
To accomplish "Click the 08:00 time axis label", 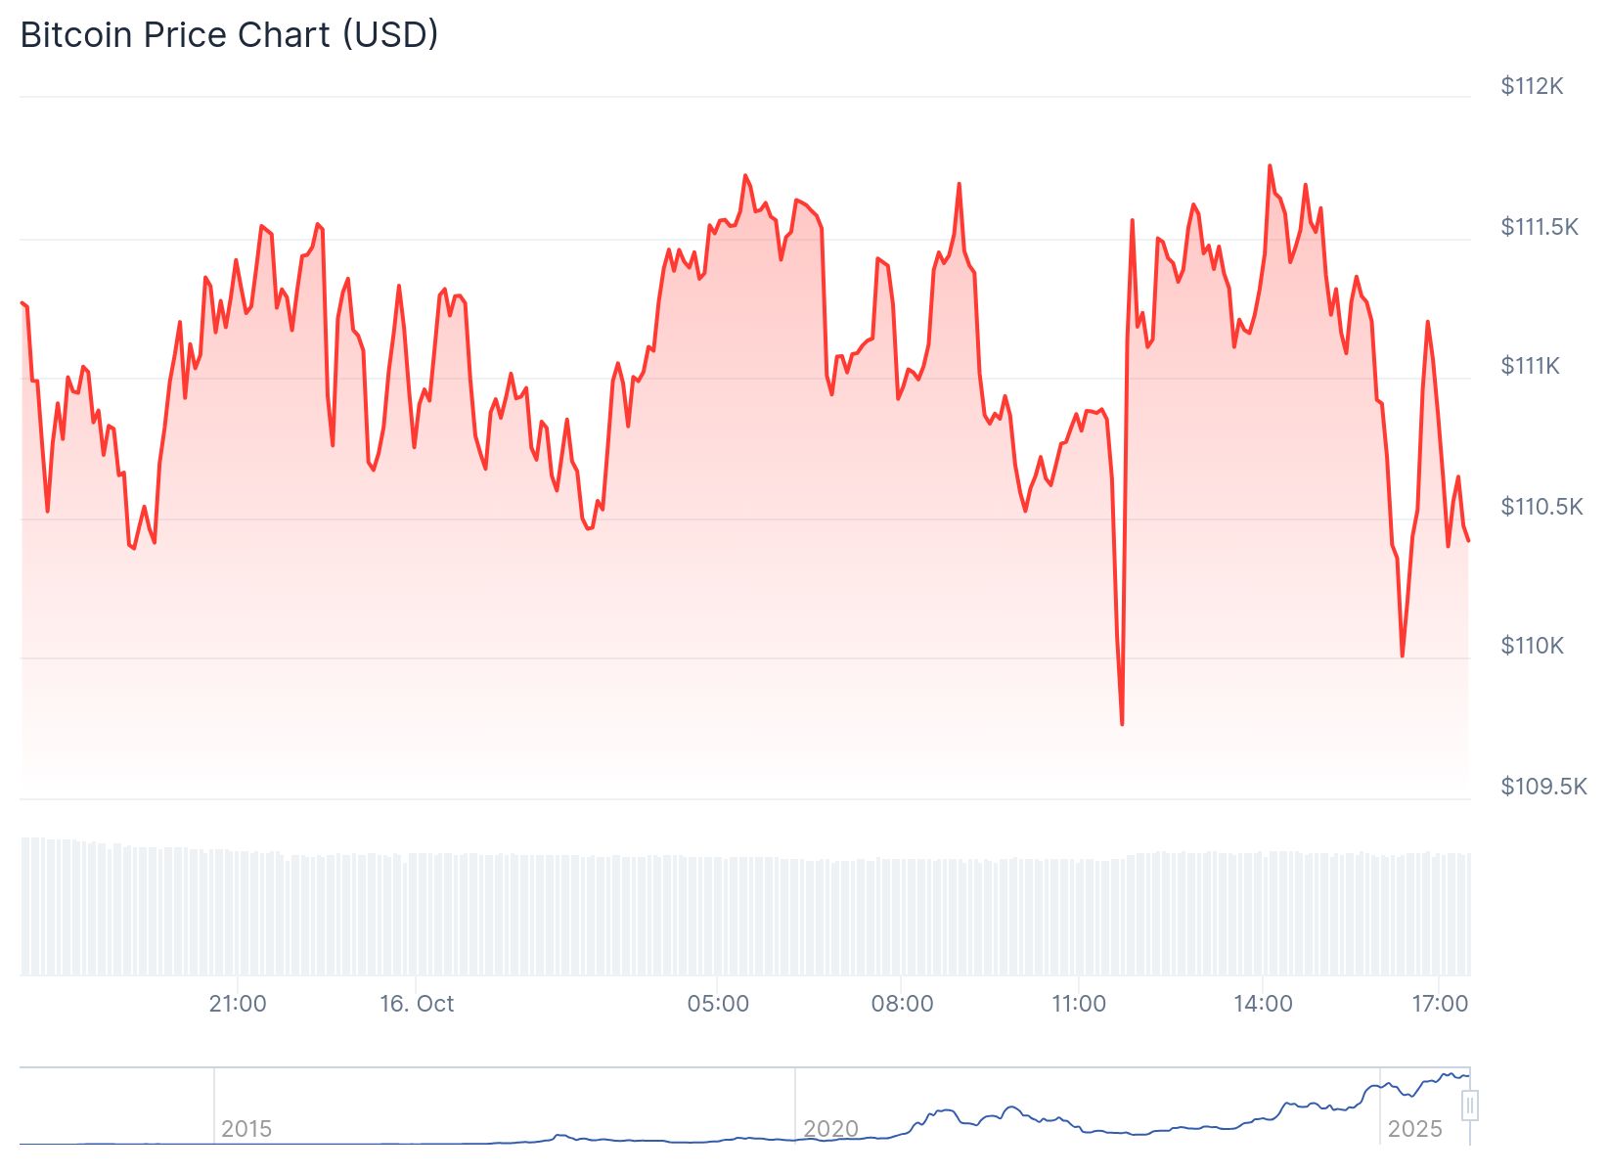I will (x=902, y=1004).
